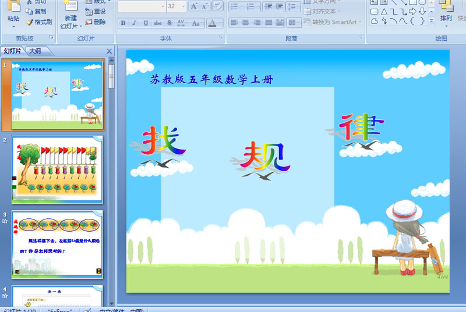Select the Arc shape

(x=394, y=21)
